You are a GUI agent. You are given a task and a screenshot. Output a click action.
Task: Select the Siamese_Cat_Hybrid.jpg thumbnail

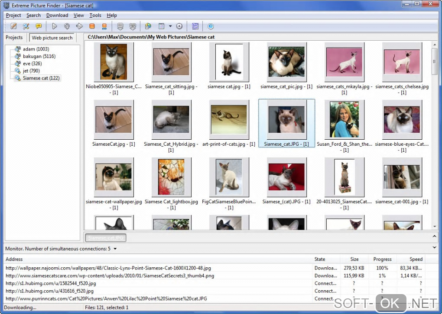172,119
